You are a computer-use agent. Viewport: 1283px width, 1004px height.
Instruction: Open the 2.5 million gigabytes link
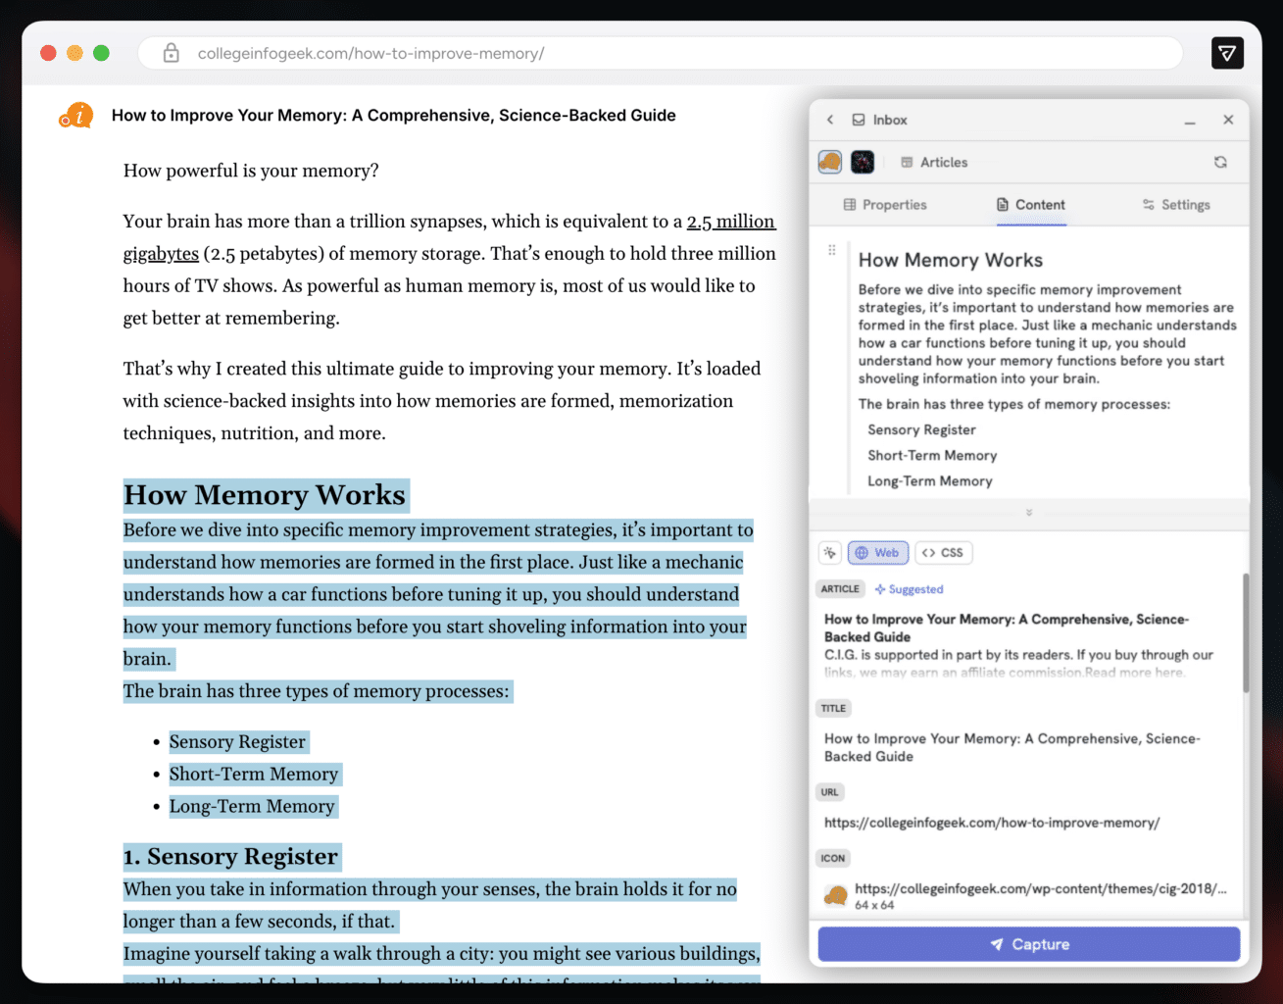[x=730, y=222]
